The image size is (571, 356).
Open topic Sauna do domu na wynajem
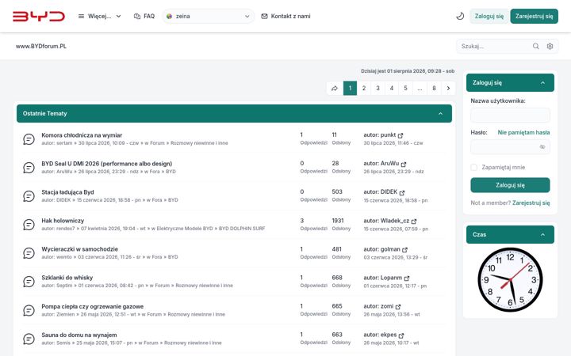pyautogui.click(x=79, y=335)
